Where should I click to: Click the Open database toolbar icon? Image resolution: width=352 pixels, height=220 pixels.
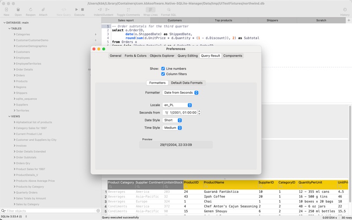[18, 10]
